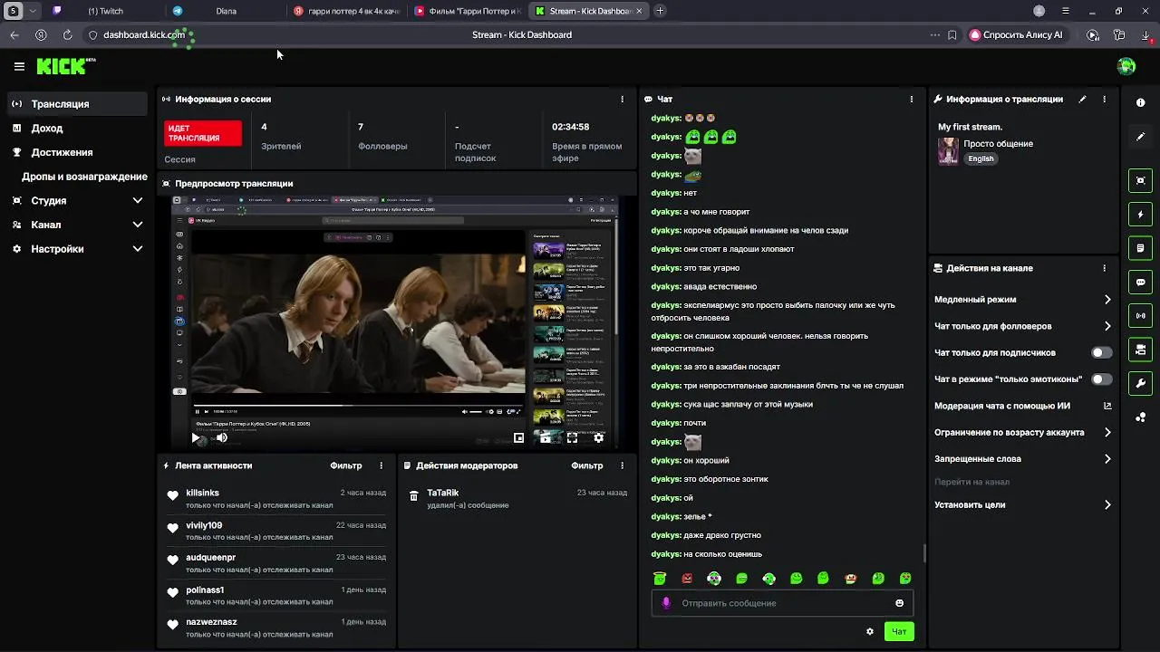This screenshot has height=652, width=1160.
Task: Open the three-dot menu of Лента активности
Action: point(381,465)
